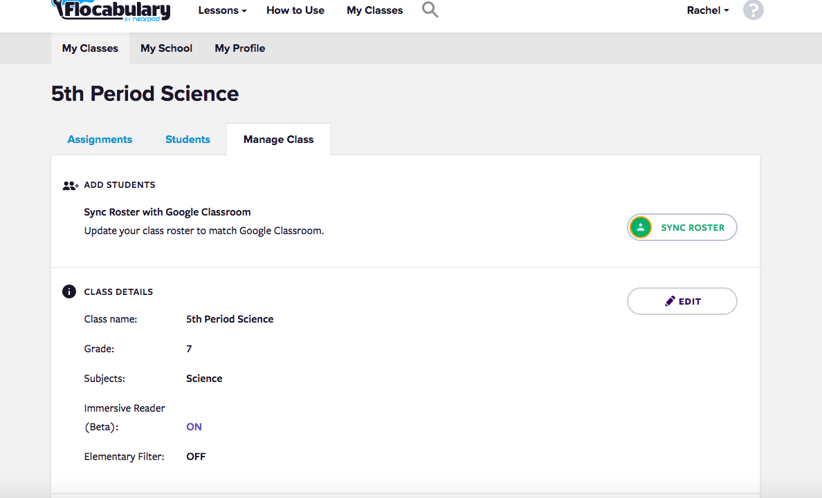The width and height of the screenshot is (822, 498).
Task: Toggle the Immersive Reader ON status
Action: pyautogui.click(x=194, y=427)
